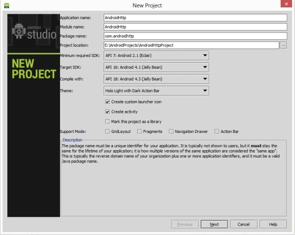This screenshot has width=295, height=235.
Task: Click the Help button
Action: tap(273, 224)
